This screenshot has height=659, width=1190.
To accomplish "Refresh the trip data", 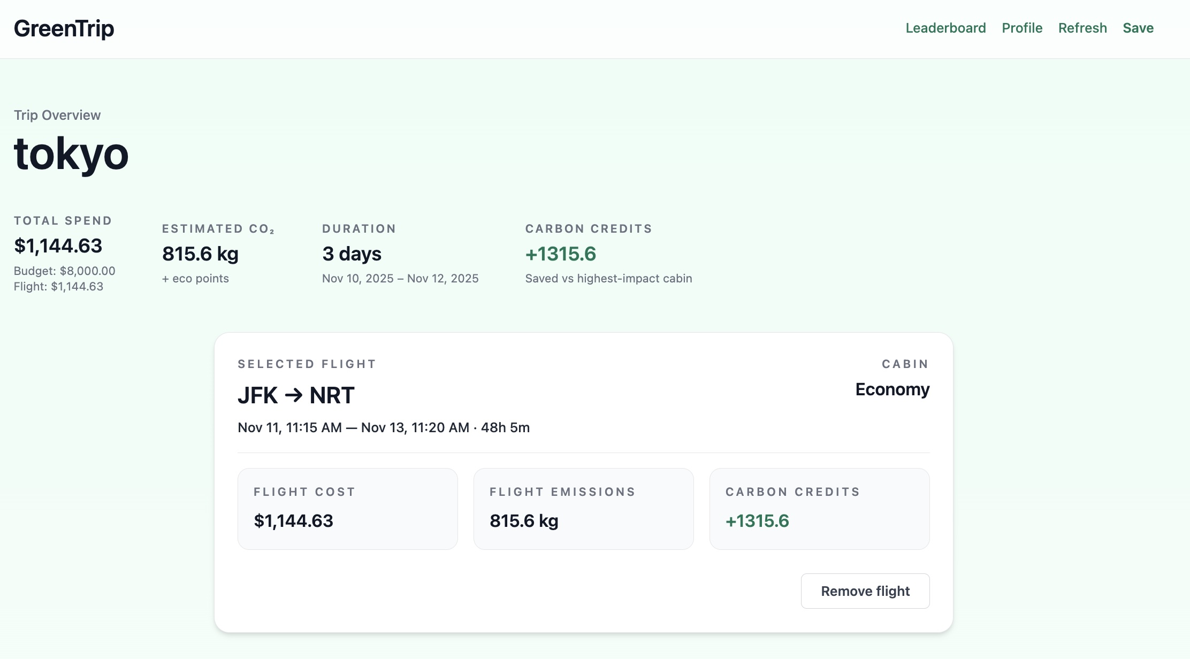I will click(1082, 28).
